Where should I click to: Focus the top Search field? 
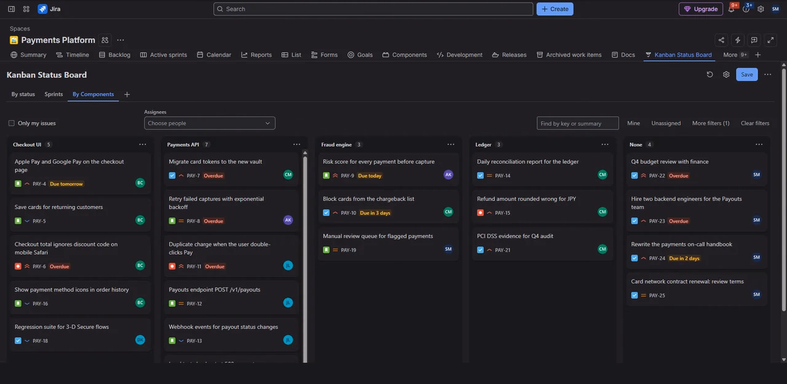click(x=373, y=9)
